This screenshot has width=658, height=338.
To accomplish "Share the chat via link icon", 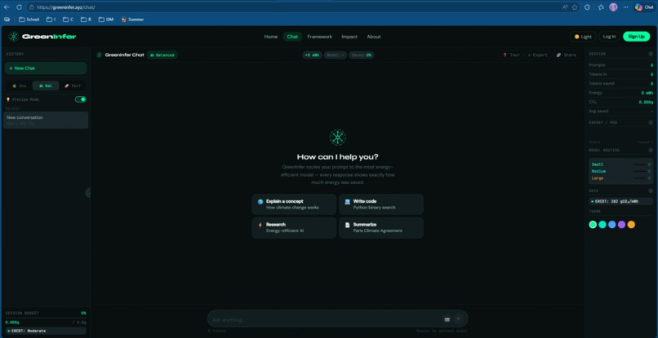I will tap(566, 55).
